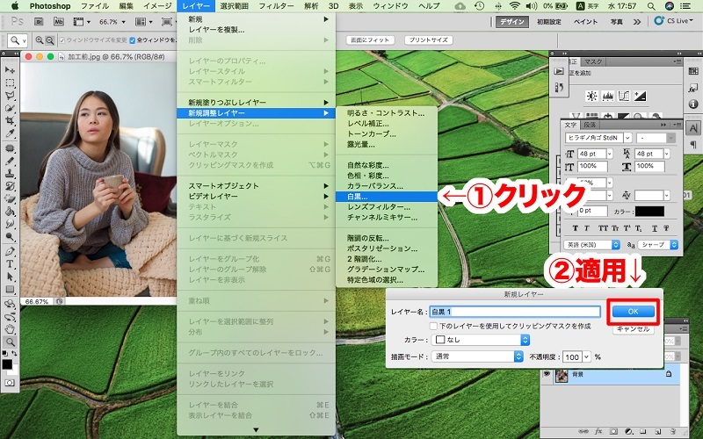Toggle zoom all windows checkbox
Image resolution: width=703 pixels, height=439 pixels.
(x=133, y=40)
